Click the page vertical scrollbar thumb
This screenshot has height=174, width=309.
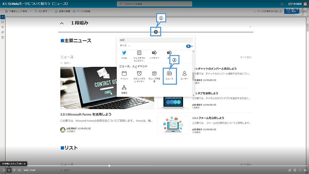coord(308,28)
